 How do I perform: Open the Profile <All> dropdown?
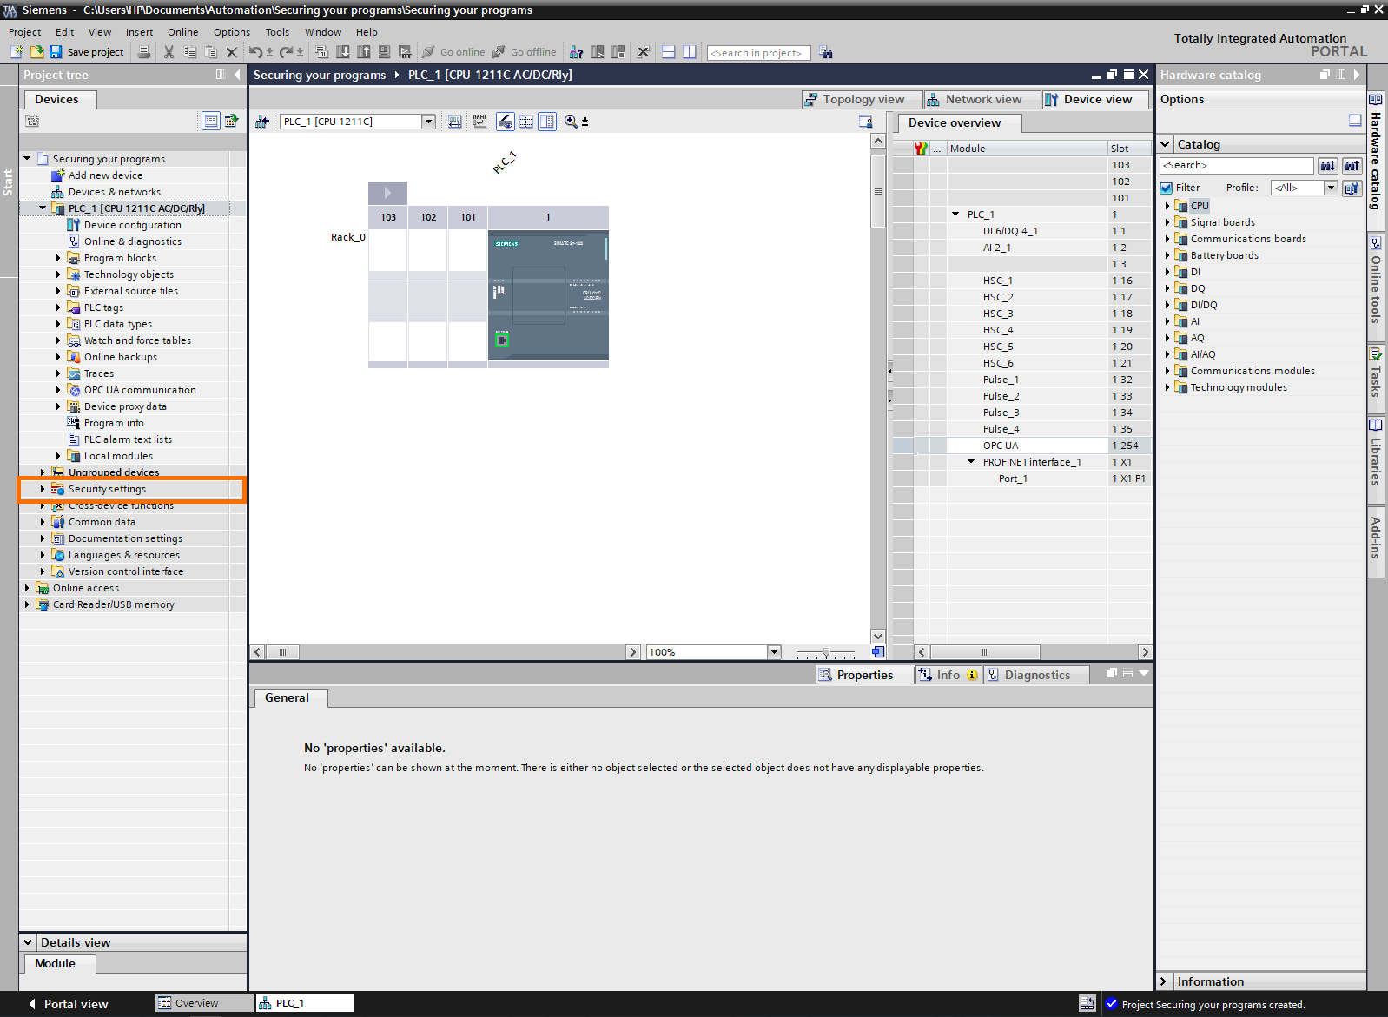coord(1331,188)
